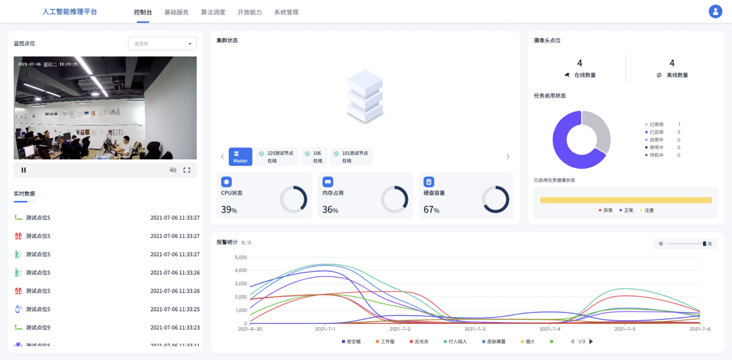Screen dimensions: 732x360
Task: Click the 年/天 time range slider
Action: 685,244
